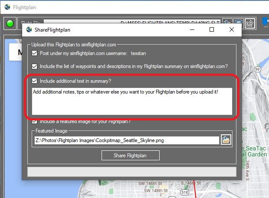Image resolution: width=269 pixels, height=198 pixels.
Task: Click the share export icon in main toolbar
Action: click(x=250, y=23)
